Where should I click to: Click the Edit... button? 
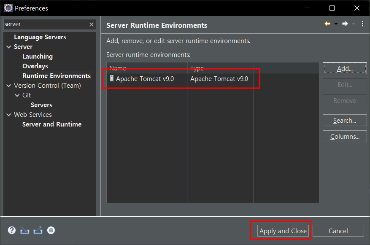click(345, 84)
